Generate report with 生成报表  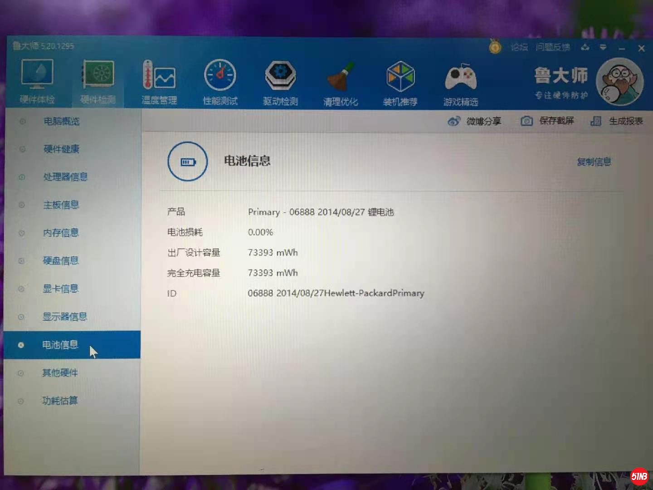(x=617, y=121)
